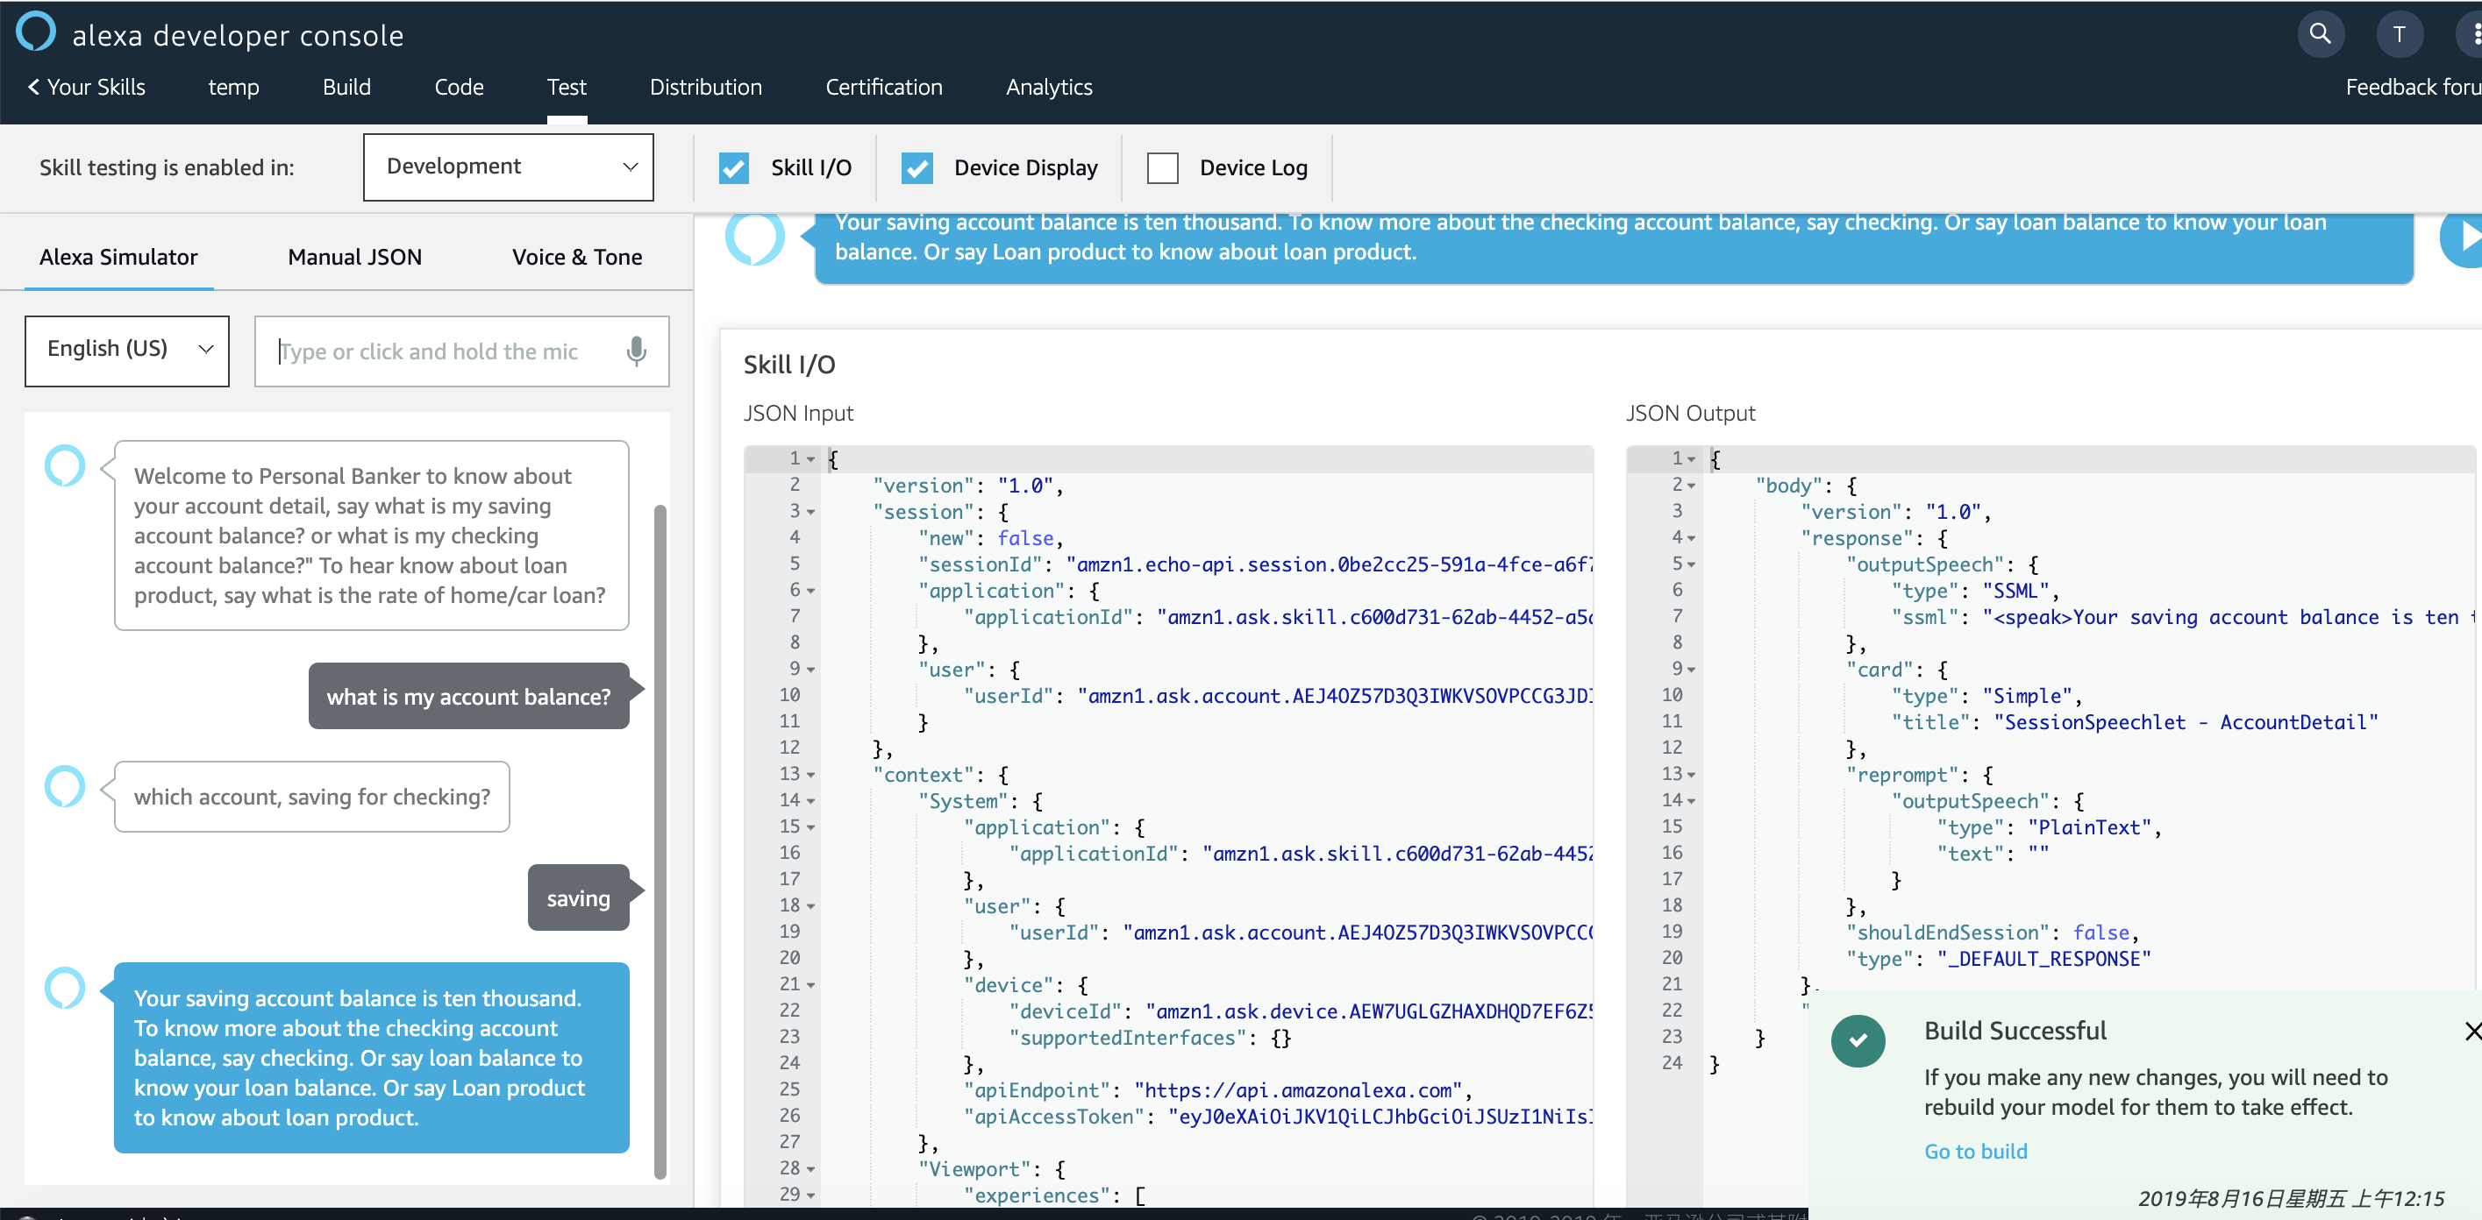This screenshot has width=2482, height=1220.
Task: Click Alexa avatar beside saving balance reply
Action: 66,987
